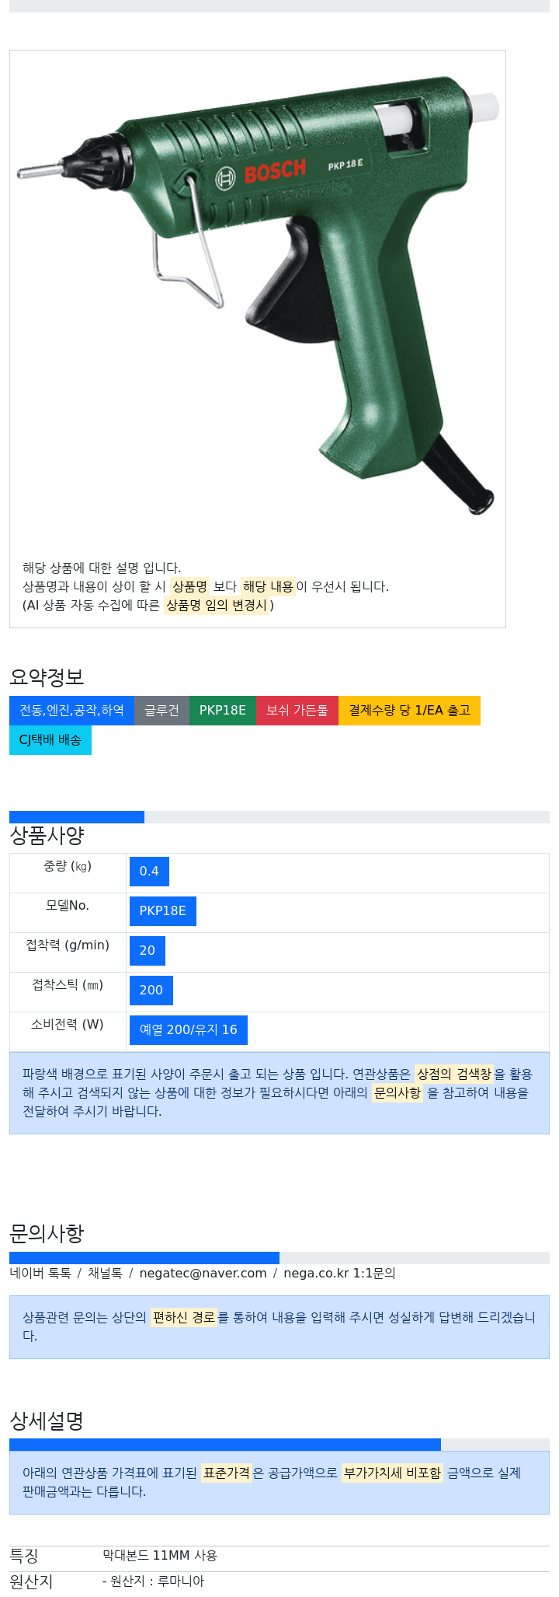Click the 결제수량 당 1/EA 출고 badge
Screen dimensions: 559x1597
coord(409,711)
